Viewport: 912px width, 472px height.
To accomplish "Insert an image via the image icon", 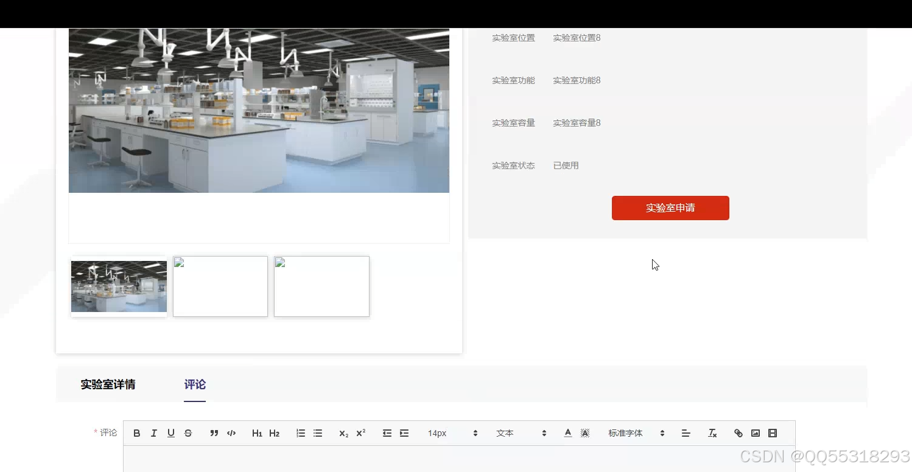I will click(755, 432).
